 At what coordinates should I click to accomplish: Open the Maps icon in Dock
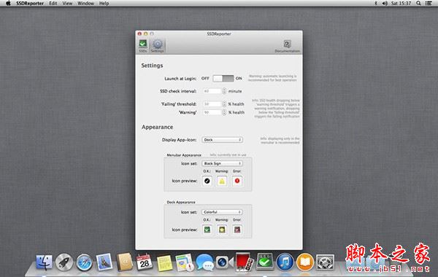185,262
